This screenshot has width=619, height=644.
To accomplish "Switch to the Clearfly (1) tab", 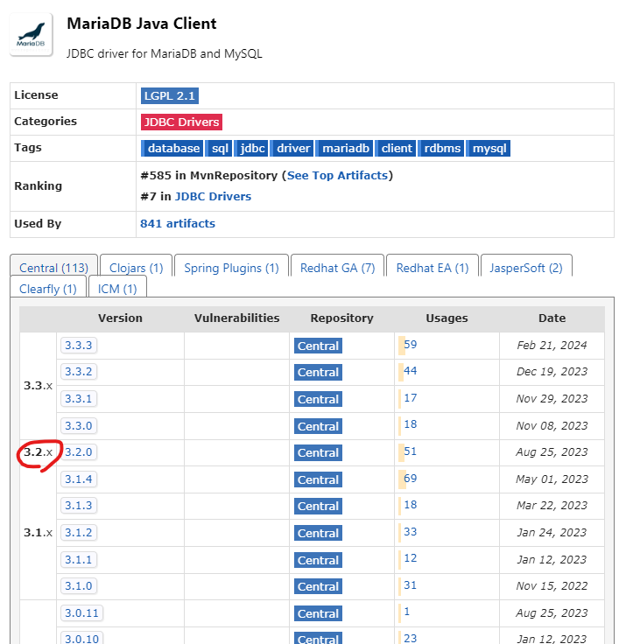I will [48, 289].
